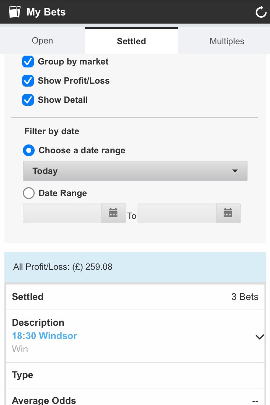Tap the My Bets title
The height and width of the screenshot is (405, 270).
(x=46, y=12)
